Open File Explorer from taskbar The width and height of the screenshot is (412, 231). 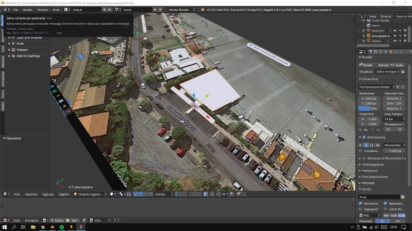33,227
